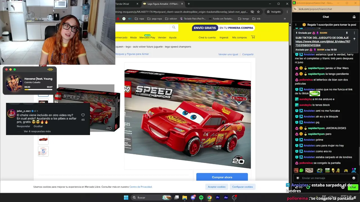
Task: Open Mis compras
Action: point(239,37)
